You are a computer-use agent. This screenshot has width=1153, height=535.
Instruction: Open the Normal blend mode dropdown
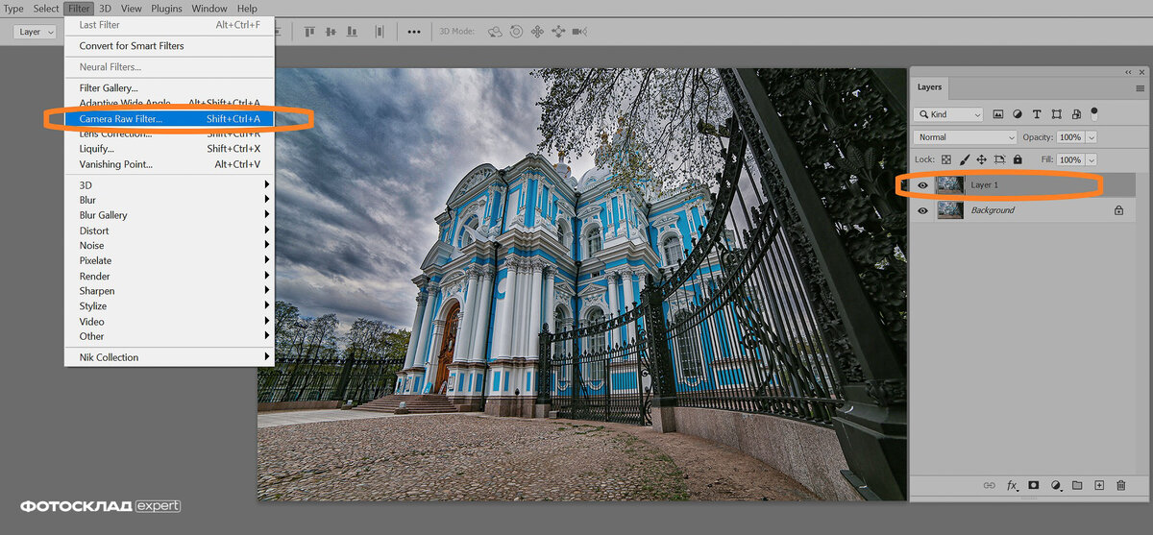click(x=965, y=137)
